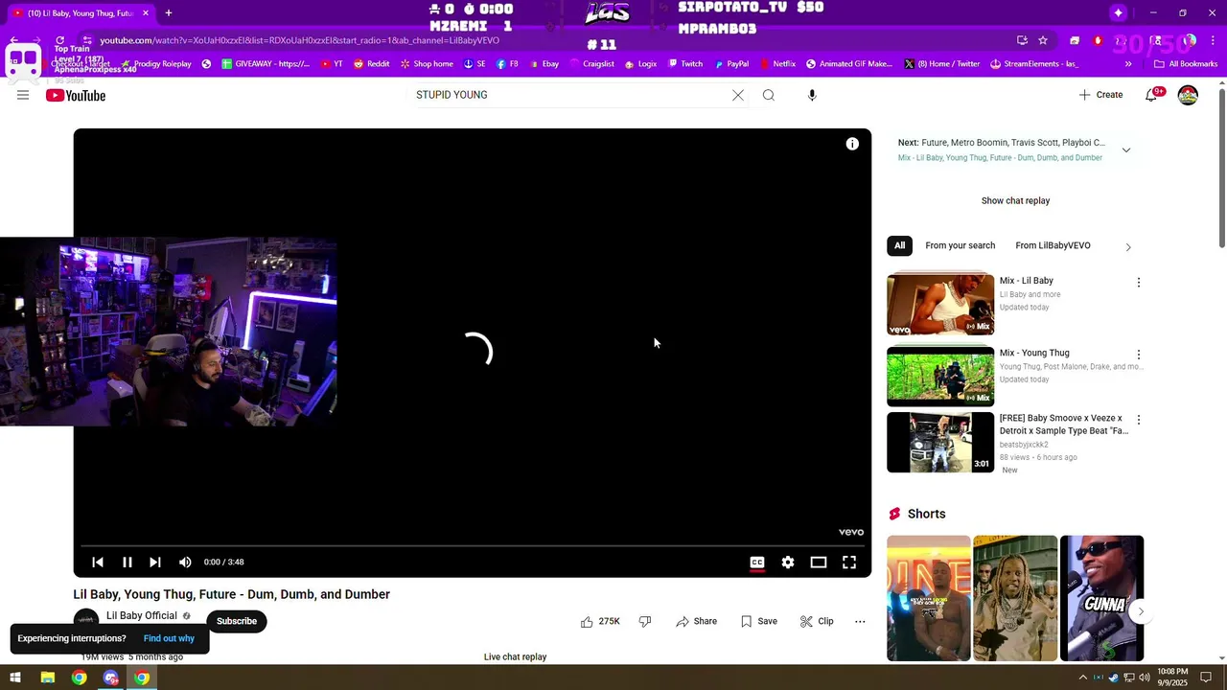Screen dimensions: 1227x690
Task: Open options for Mix - Young Thug
Action: point(1139,355)
